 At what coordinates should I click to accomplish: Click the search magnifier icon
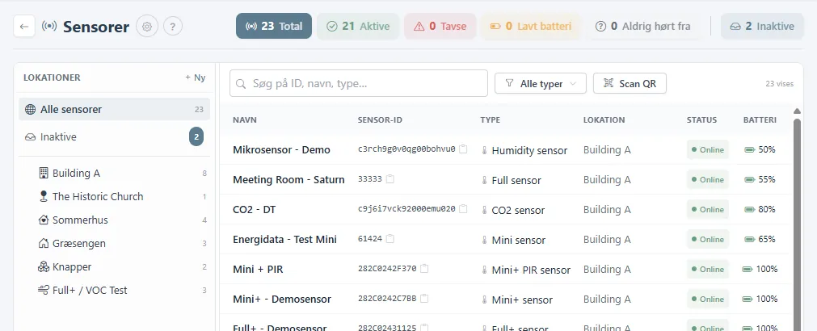click(x=241, y=84)
